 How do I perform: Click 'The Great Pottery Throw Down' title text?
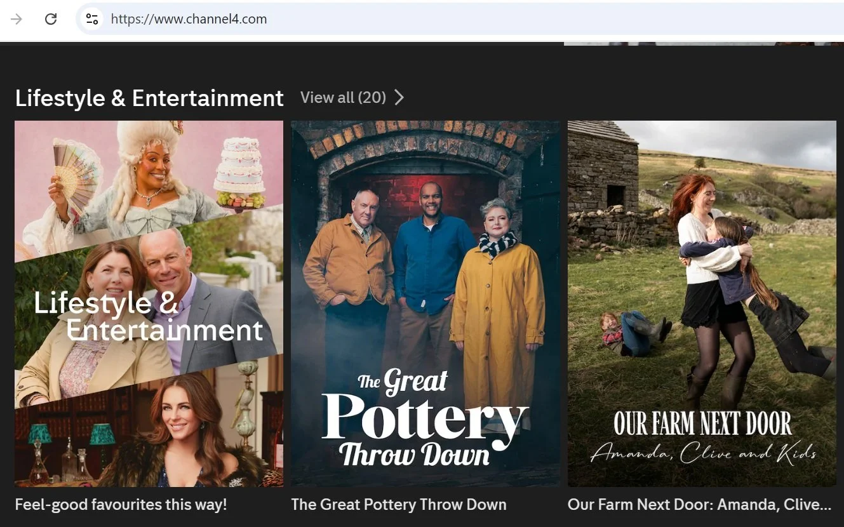[x=399, y=505]
